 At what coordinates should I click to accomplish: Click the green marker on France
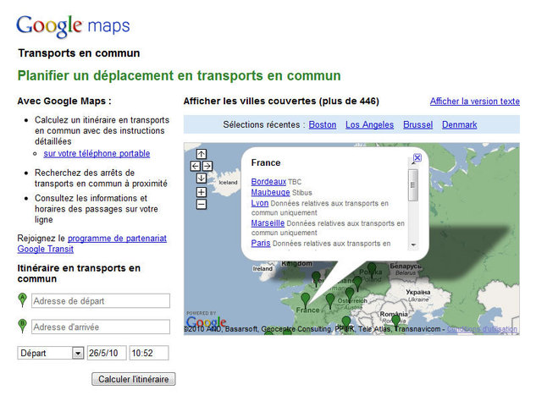pyautogui.click(x=306, y=298)
